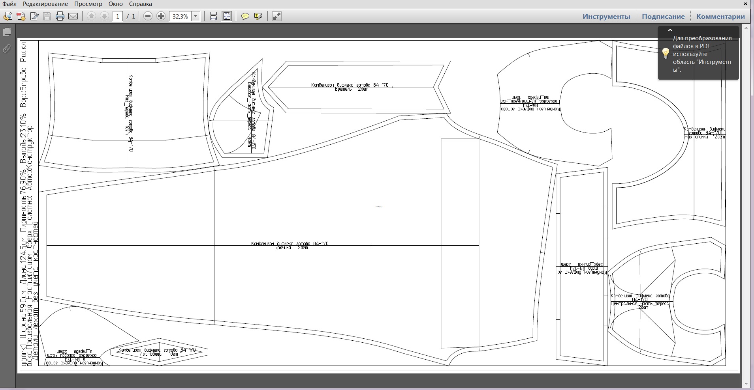Zoom in with plus button
The width and height of the screenshot is (754, 390).
click(161, 16)
